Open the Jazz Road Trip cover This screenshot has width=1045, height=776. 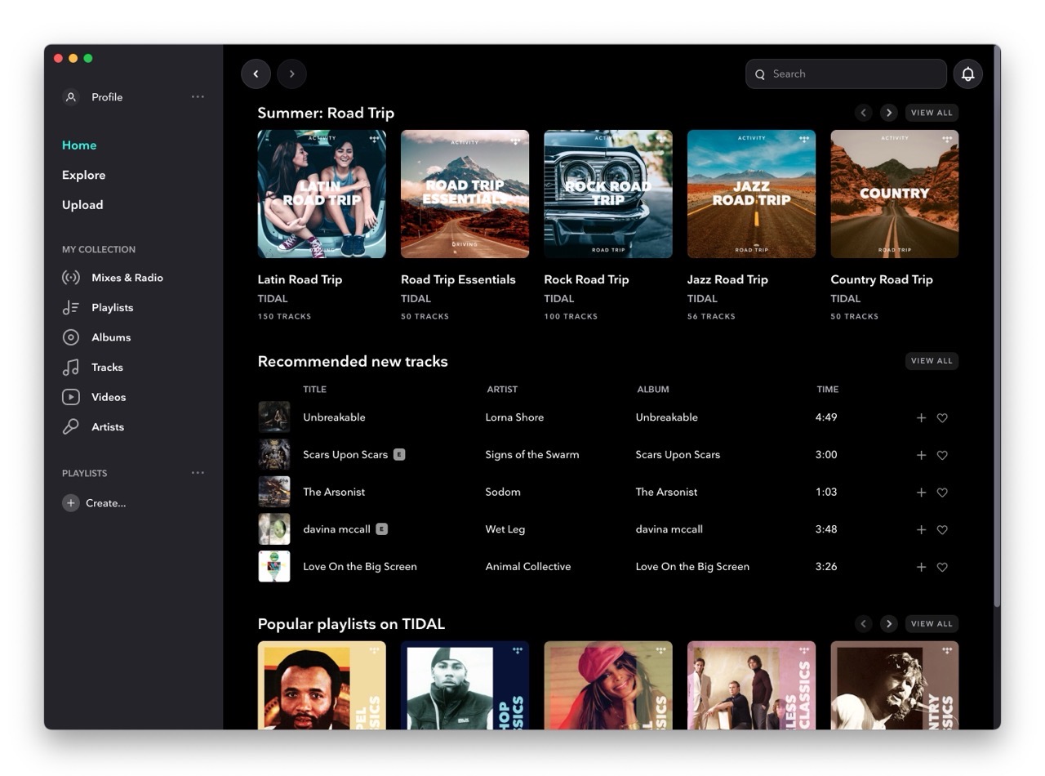coord(751,194)
